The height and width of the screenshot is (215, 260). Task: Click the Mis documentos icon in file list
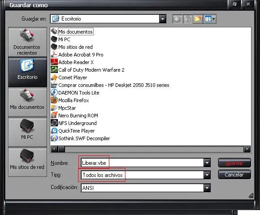54,31
